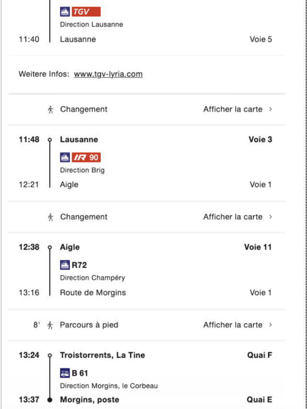
Task: Select the Morgins, poste final stop
Action: click(x=90, y=399)
